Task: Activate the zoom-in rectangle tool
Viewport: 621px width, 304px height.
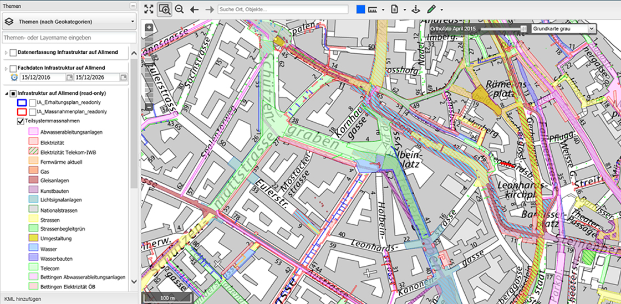Action: click(164, 9)
